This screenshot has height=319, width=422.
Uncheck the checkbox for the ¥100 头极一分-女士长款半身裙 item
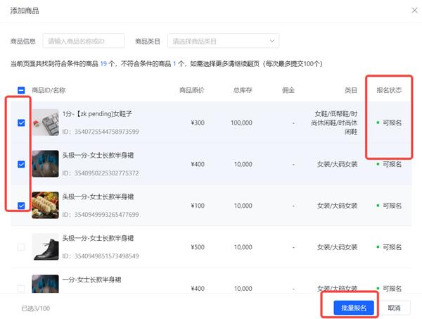click(x=21, y=206)
